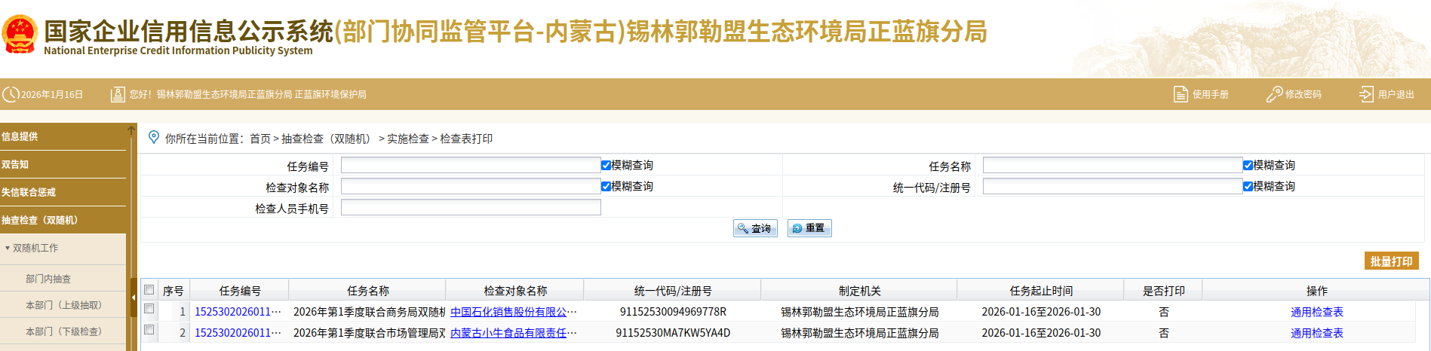
Task: Click the clock icon beside the date
Action: [x=11, y=95]
